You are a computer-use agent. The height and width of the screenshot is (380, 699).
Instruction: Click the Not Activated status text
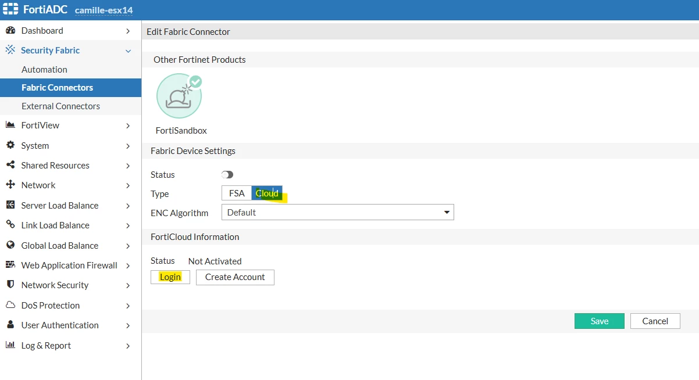click(x=215, y=261)
